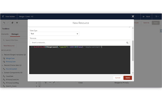162x101 pixels.
Task: Collapse Screen Components section
Action: 2,73
